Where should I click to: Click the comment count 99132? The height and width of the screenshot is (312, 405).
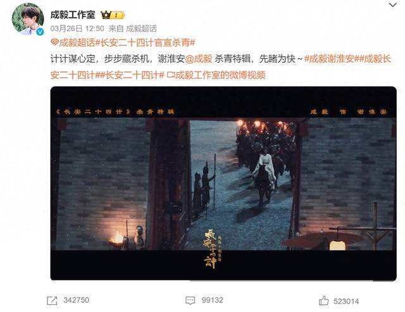[x=213, y=301]
